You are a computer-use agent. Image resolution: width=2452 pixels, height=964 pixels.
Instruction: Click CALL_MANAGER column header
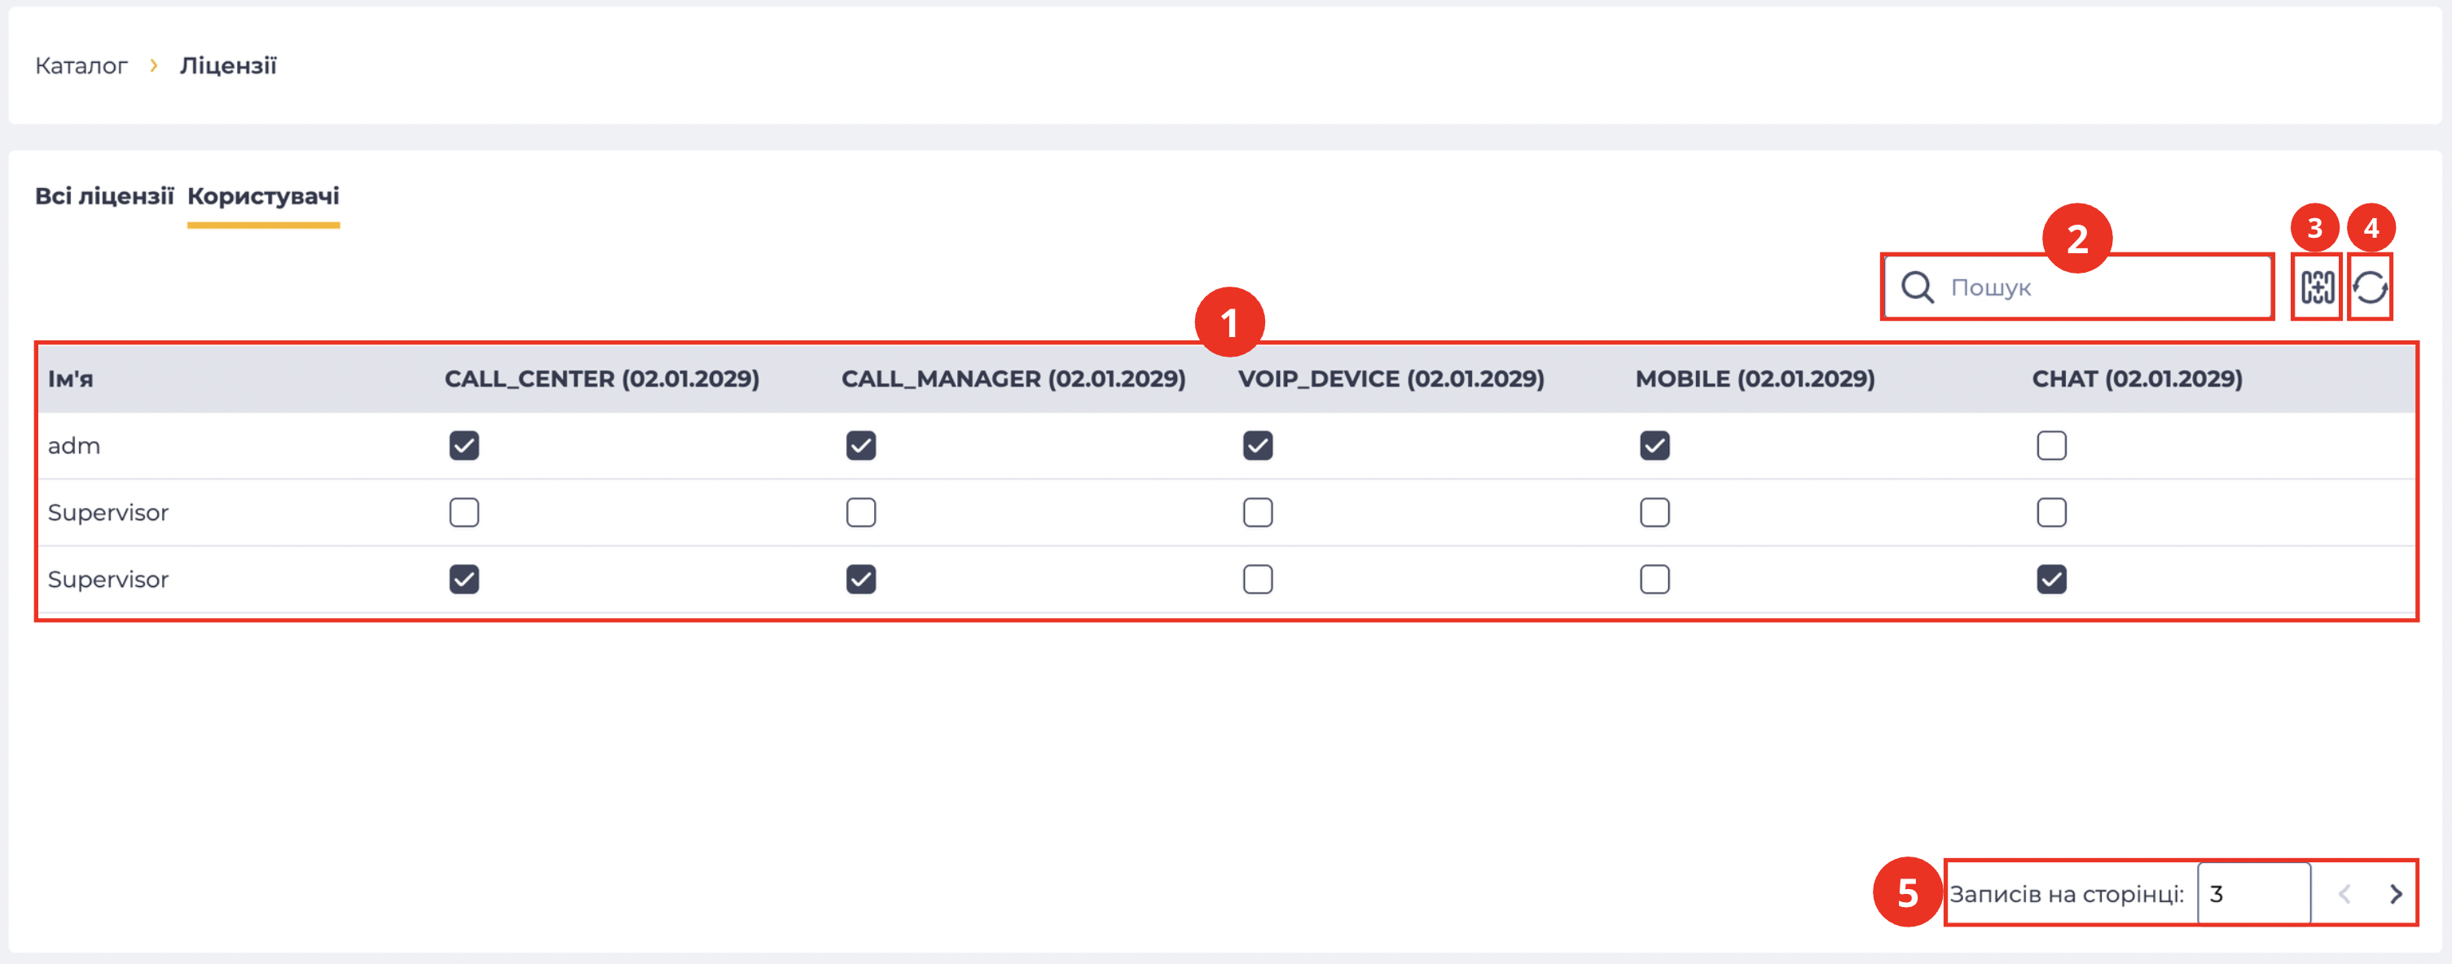click(x=1013, y=379)
